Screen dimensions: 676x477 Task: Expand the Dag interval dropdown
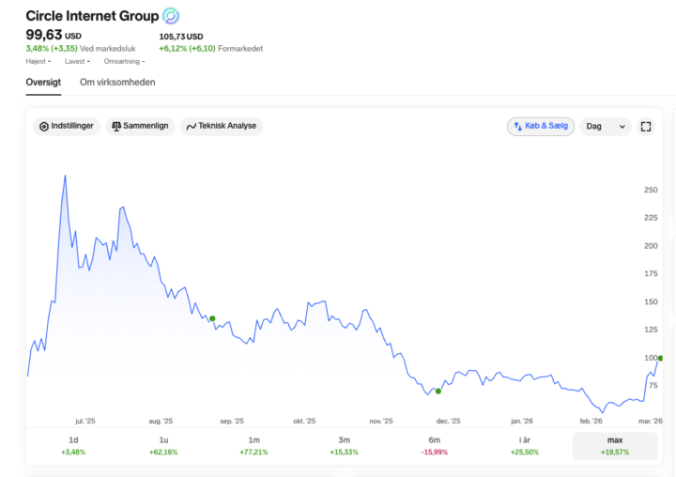[606, 127]
